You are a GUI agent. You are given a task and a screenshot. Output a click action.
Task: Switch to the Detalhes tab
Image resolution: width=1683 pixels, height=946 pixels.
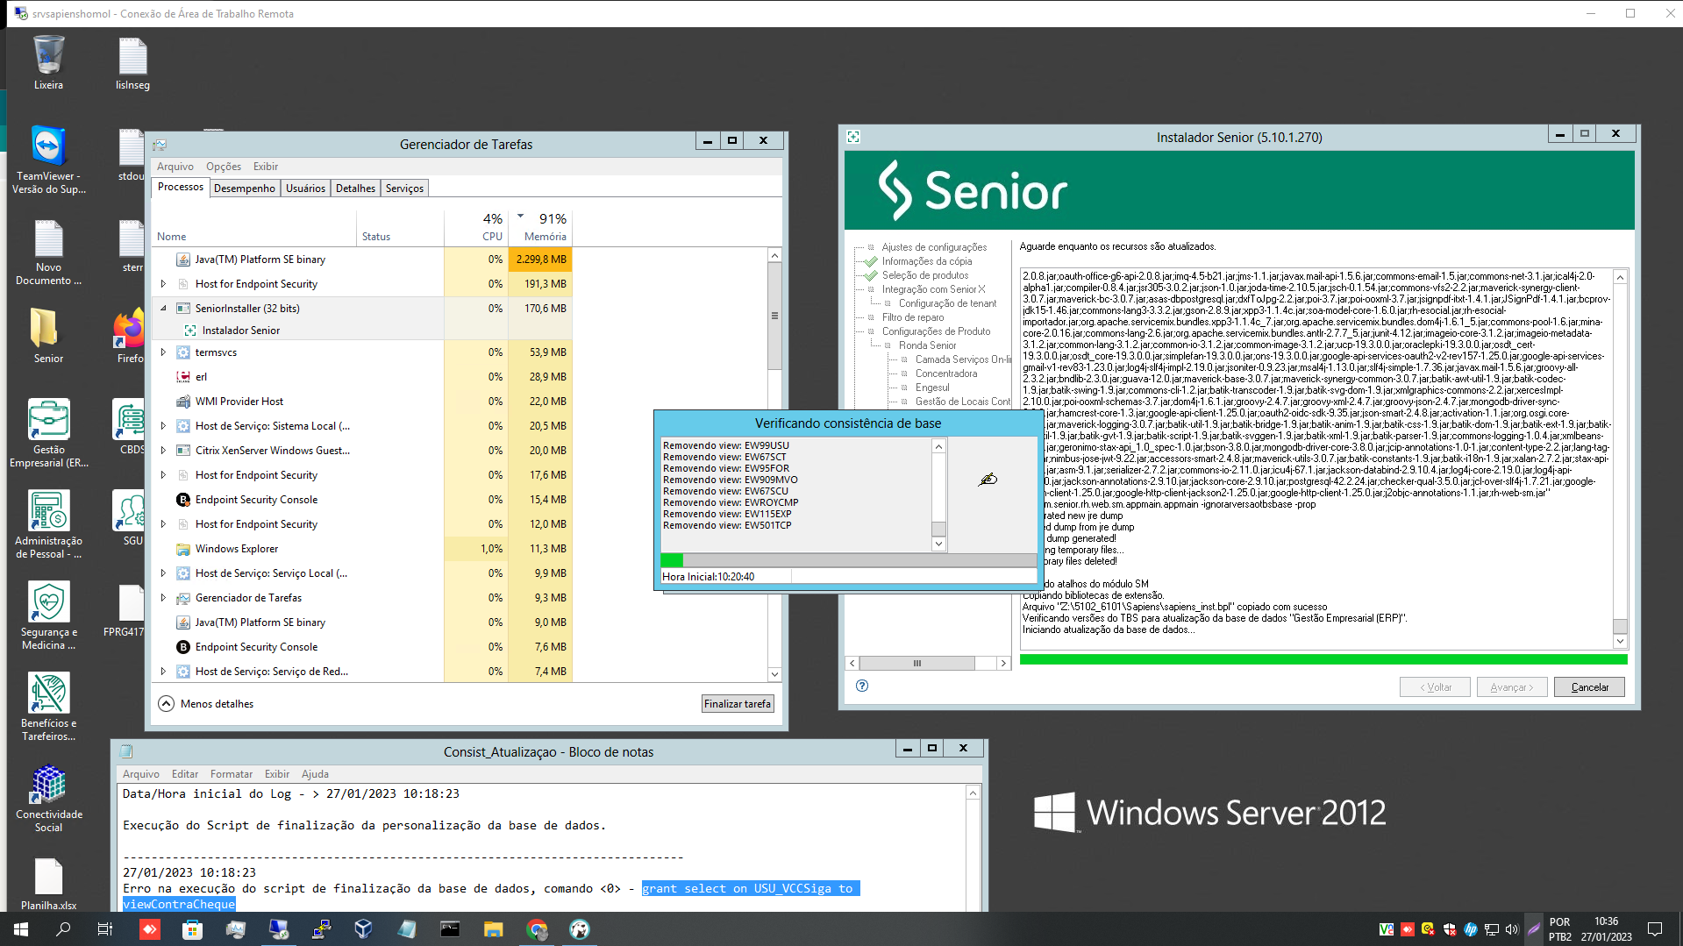[355, 188]
